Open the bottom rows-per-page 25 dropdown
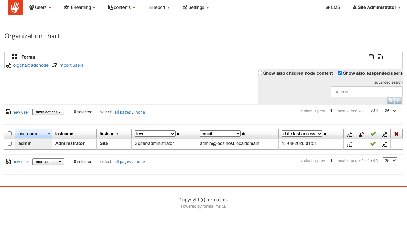 (x=390, y=161)
